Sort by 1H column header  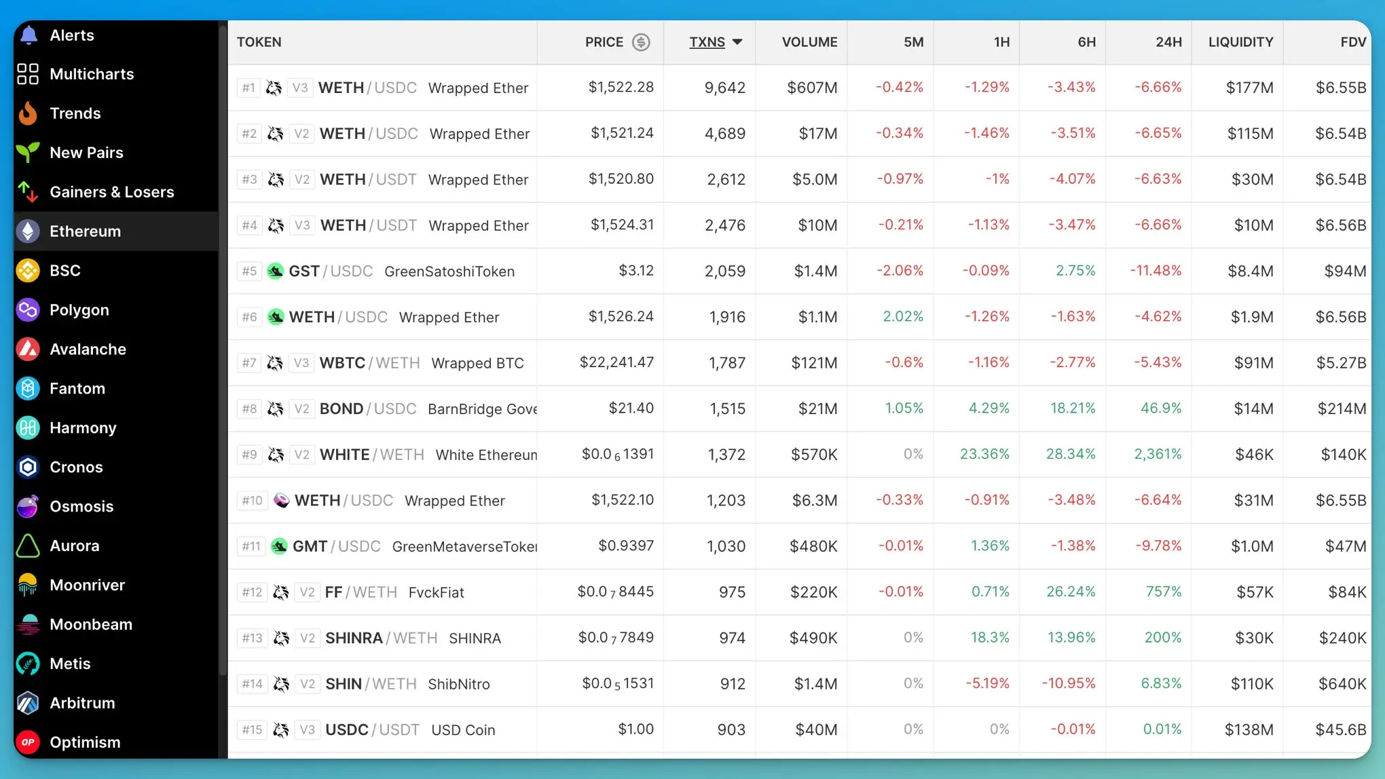coord(1001,42)
